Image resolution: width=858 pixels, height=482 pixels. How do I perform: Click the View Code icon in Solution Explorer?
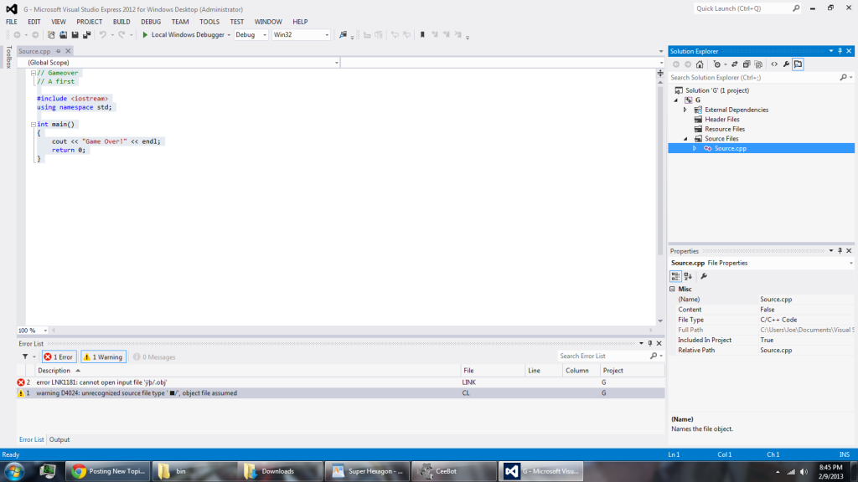pyautogui.click(x=774, y=64)
